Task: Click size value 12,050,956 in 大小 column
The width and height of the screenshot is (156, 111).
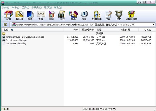Action: coord(73,40)
